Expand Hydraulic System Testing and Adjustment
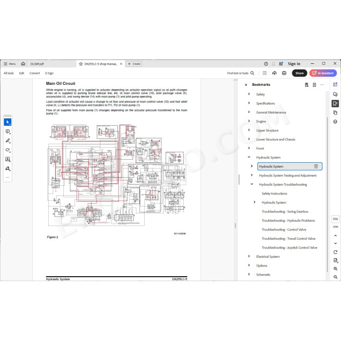This screenshot has height=341, width=341. tap(252, 175)
